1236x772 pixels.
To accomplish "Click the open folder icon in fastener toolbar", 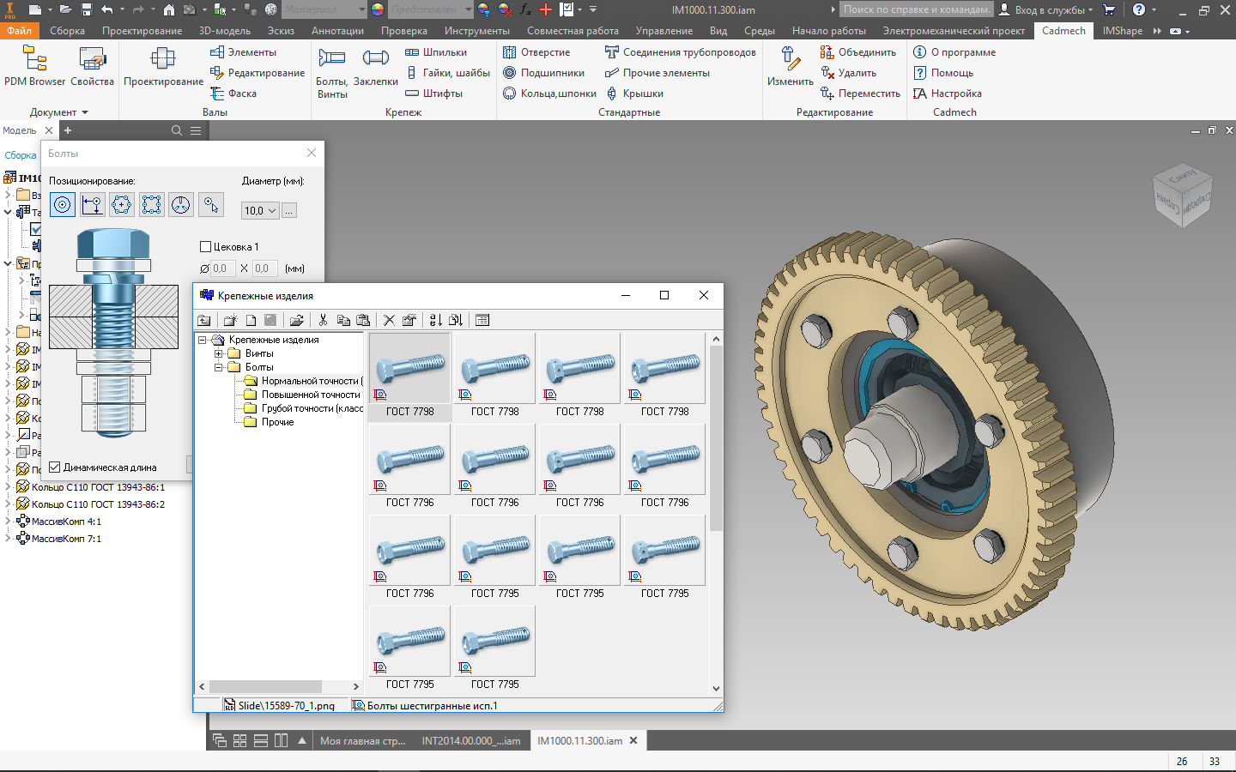I will (x=296, y=320).
